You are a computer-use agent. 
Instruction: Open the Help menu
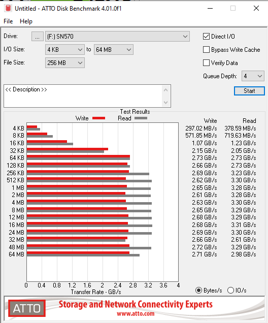coord(26,21)
